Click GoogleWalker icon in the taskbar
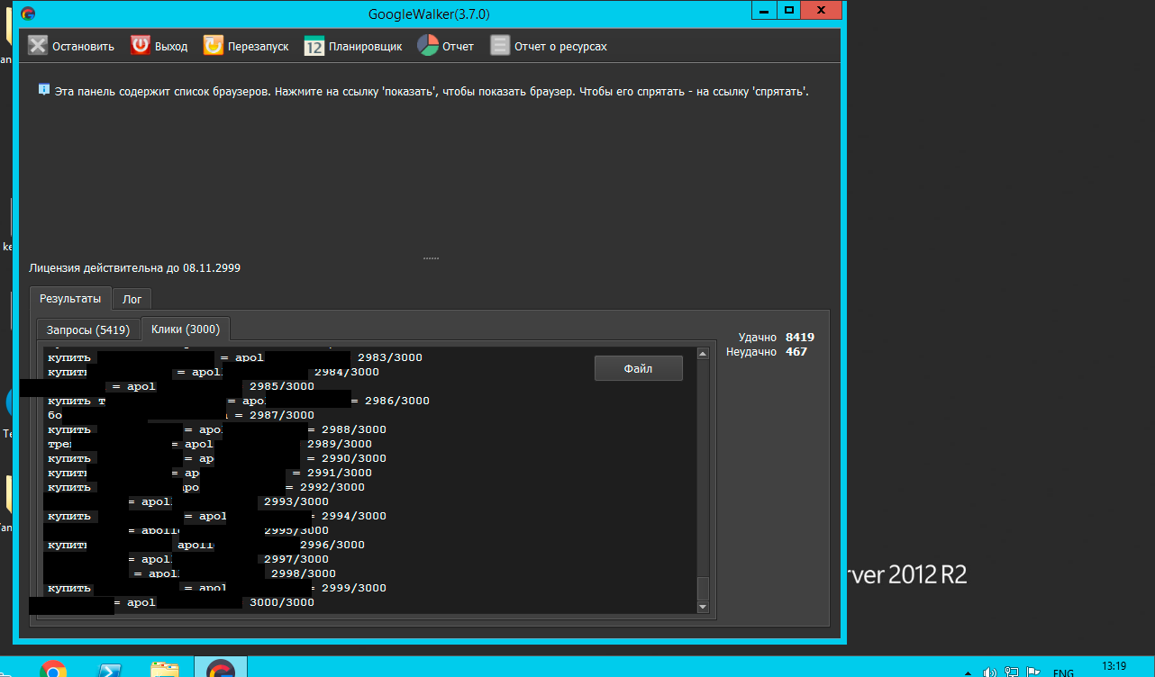Viewport: 1155px width, 677px height. tap(221, 669)
